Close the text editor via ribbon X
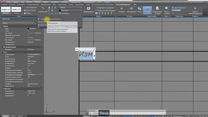The width and height of the screenshot is (208, 117). tap(195, 10)
